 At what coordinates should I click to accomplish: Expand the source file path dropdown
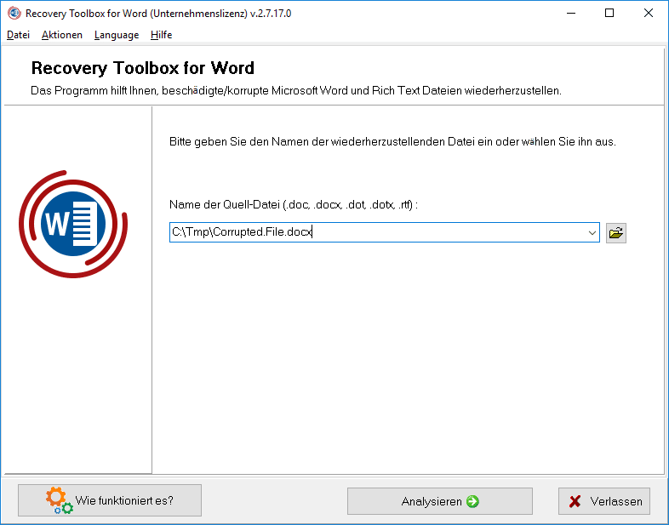pos(592,233)
